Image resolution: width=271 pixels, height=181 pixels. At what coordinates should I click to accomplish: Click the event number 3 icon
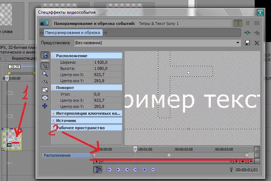[44, 23]
